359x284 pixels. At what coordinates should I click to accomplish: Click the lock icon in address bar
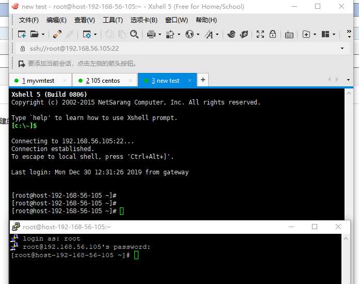(x=23, y=49)
